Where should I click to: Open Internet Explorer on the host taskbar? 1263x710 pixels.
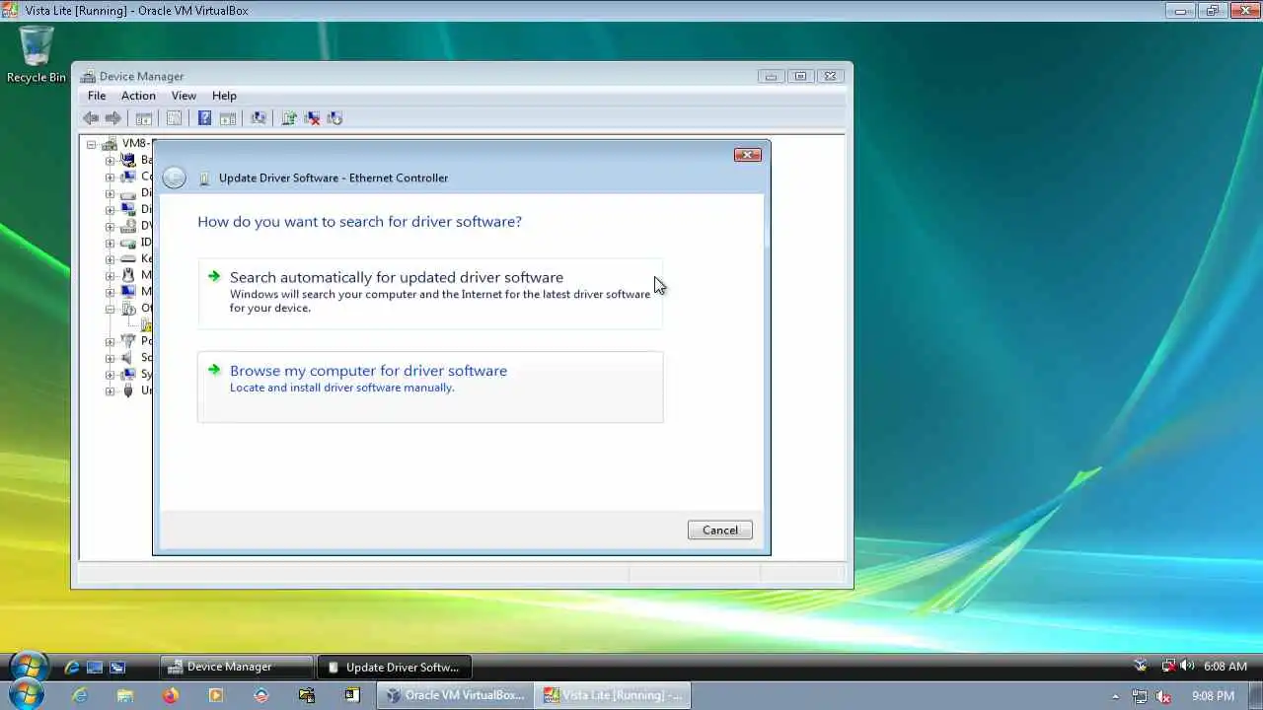tap(80, 695)
